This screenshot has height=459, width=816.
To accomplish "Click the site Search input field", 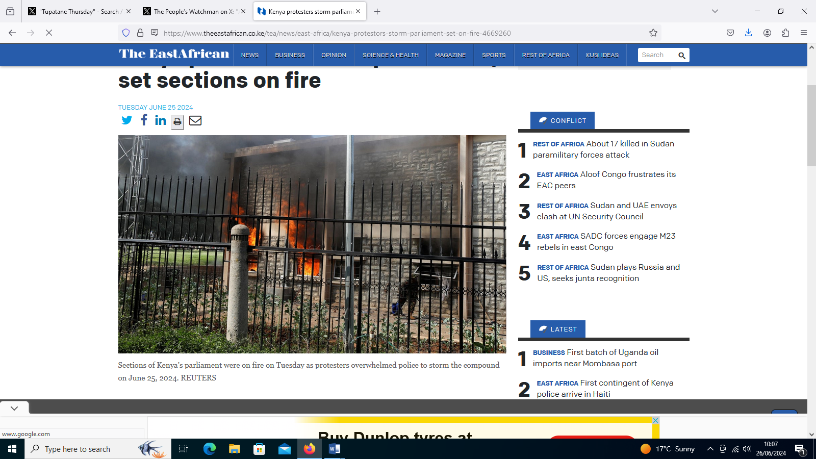I will click(x=657, y=55).
